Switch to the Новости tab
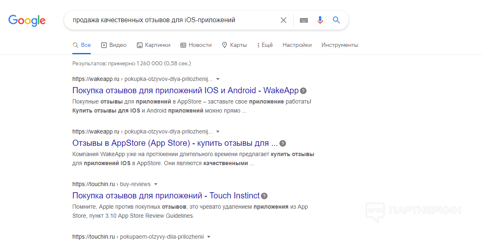 click(x=196, y=45)
